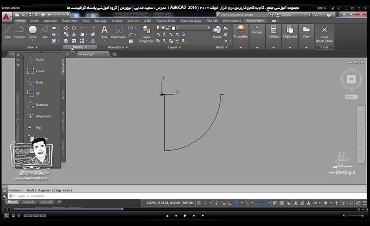Click the Scale tool icon
This screenshot has width=370, height=226.
pos(74,41)
